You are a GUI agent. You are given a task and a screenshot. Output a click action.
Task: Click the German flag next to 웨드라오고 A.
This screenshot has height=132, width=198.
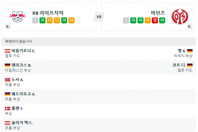click(x=8, y=94)
